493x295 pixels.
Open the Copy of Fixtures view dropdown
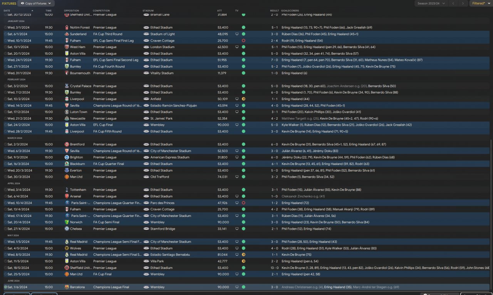click(x=36, y=3)
